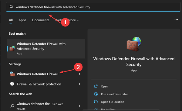This screenshot has width=182, height=111.
Task: Click the search magnifier icon in search box
Action: [x=12, y=7]
